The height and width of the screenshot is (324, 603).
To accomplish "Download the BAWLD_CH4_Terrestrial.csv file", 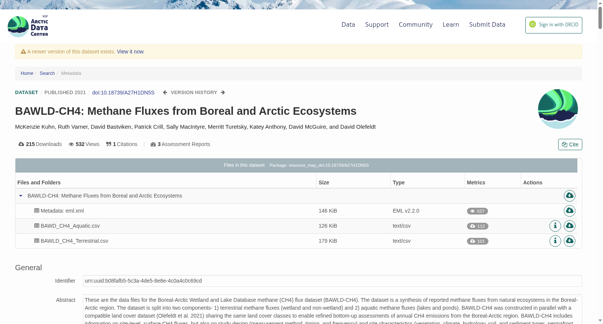I will pos(569,241).
